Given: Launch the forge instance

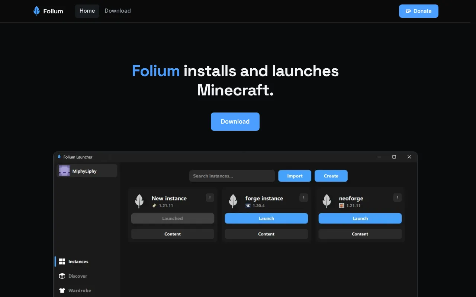Looking at the screenshot, I should [266, 218].
